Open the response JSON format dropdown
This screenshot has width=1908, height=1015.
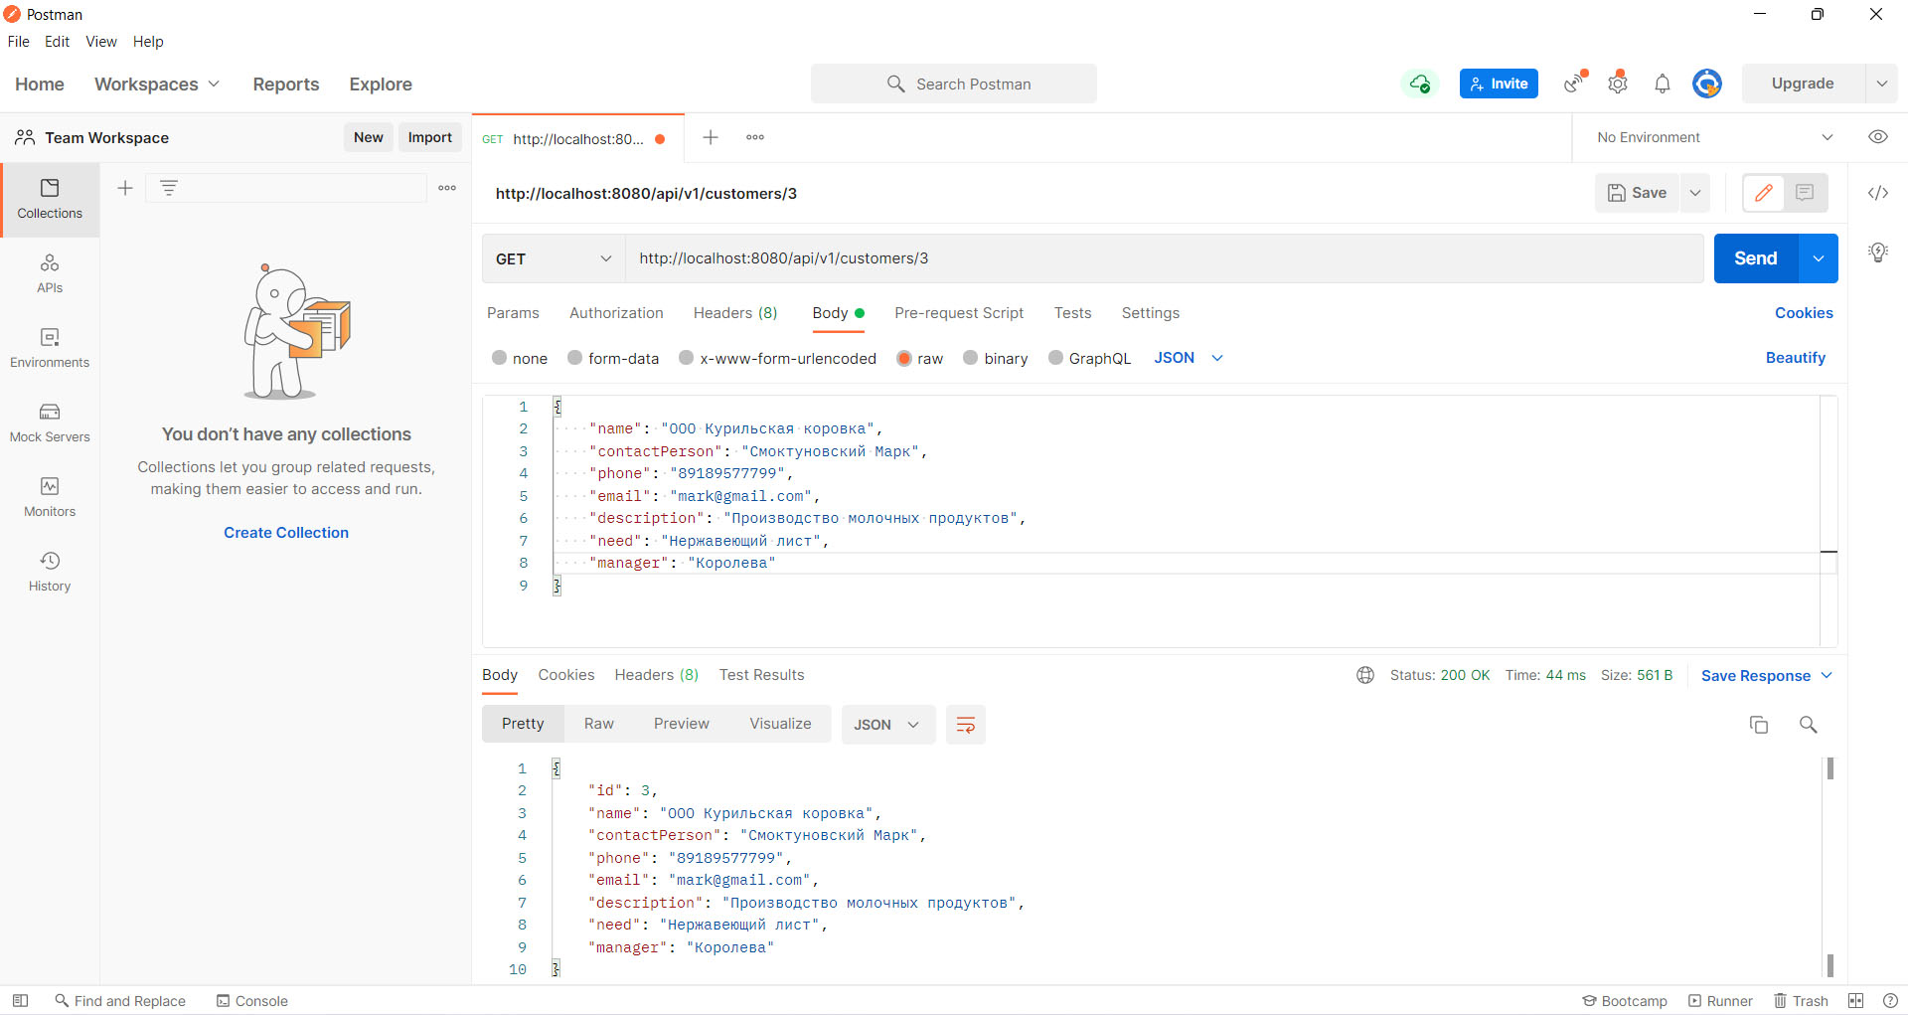pos(887,725)
